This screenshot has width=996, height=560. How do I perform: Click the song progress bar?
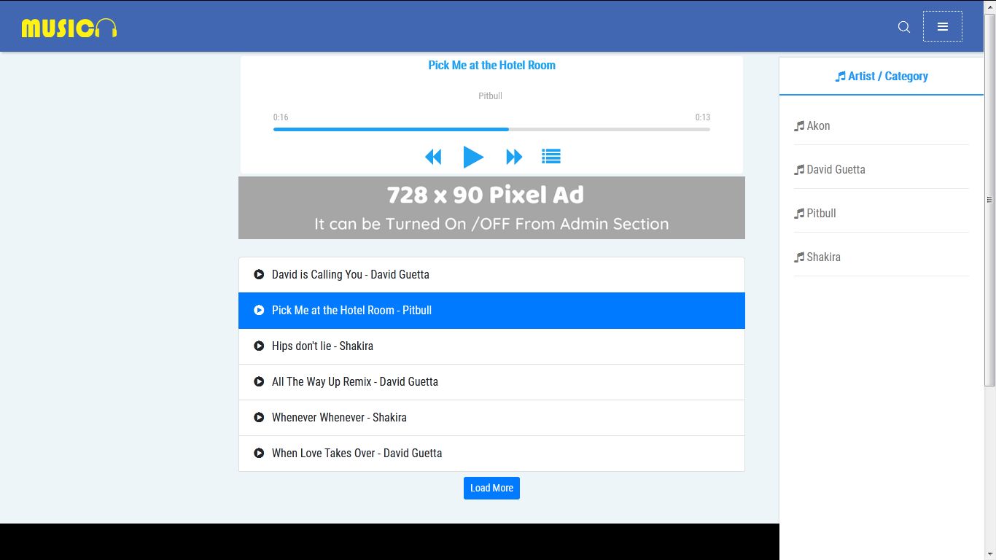tap(491, 129)
